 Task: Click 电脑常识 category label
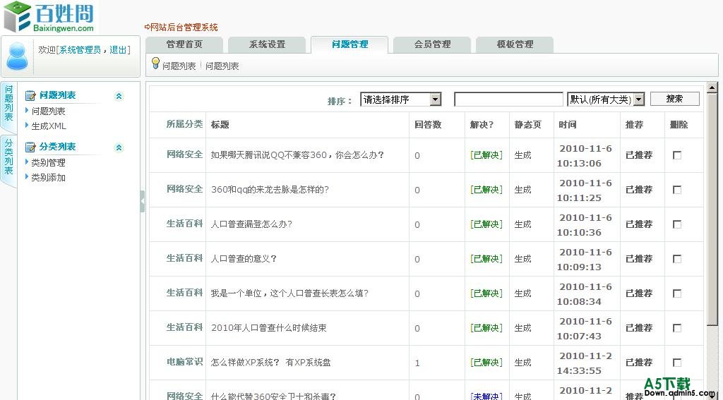(184, 362)
